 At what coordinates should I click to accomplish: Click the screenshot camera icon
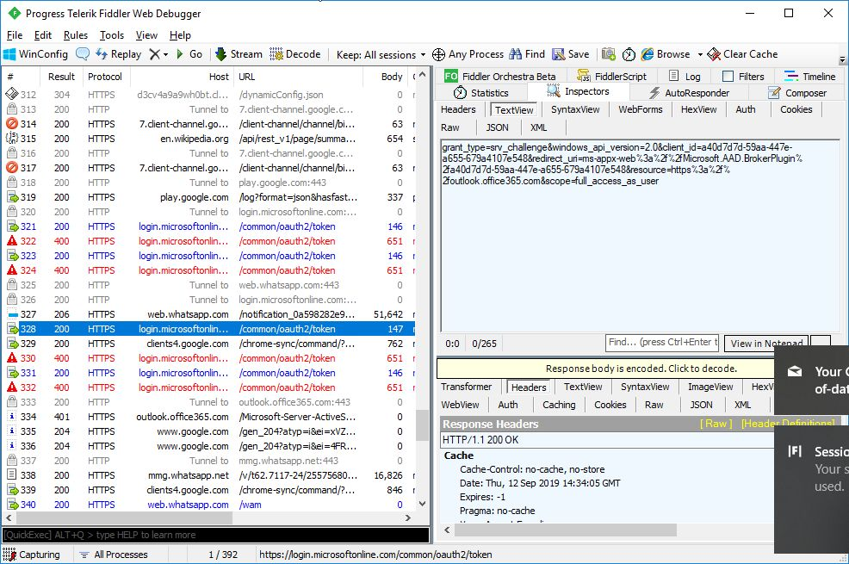pyautogui.click(x=609, y=54)
